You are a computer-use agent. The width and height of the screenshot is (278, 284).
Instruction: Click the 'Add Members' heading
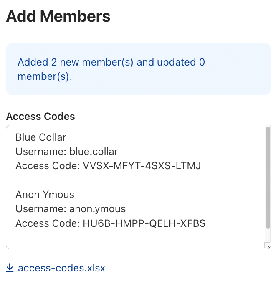pos(58,17)
